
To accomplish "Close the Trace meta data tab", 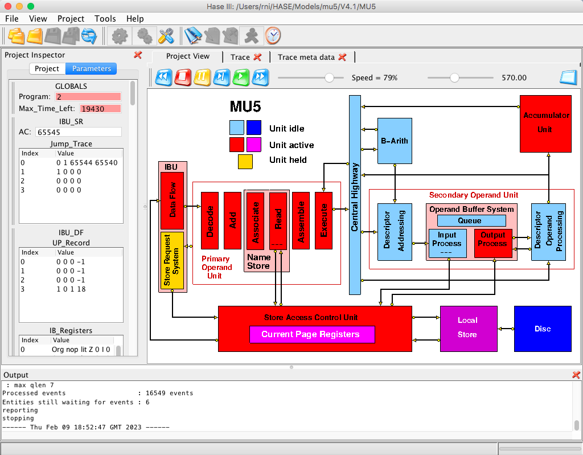I will tap(342, 57).
